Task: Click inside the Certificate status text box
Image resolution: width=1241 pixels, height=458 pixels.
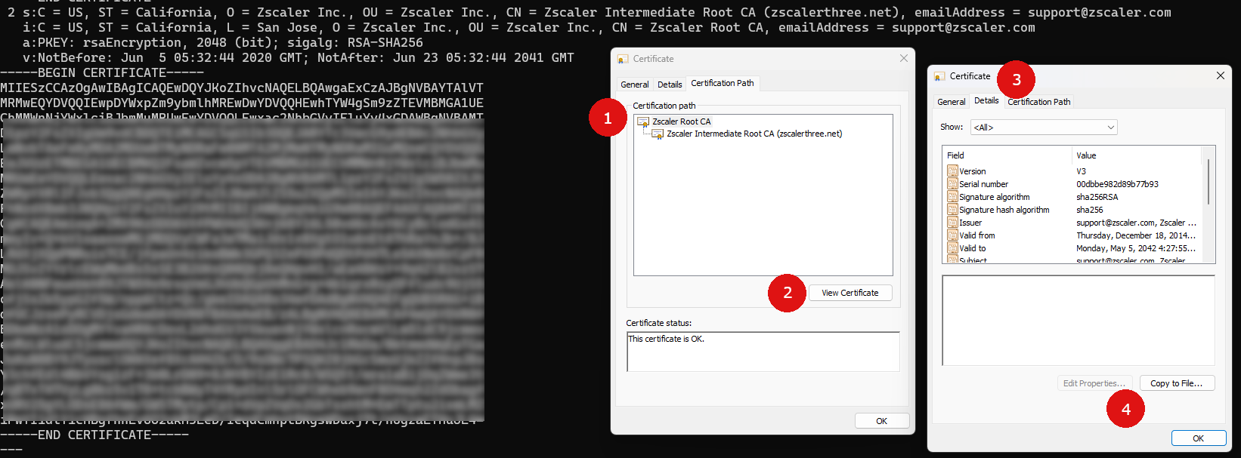Action: point(763,352)
